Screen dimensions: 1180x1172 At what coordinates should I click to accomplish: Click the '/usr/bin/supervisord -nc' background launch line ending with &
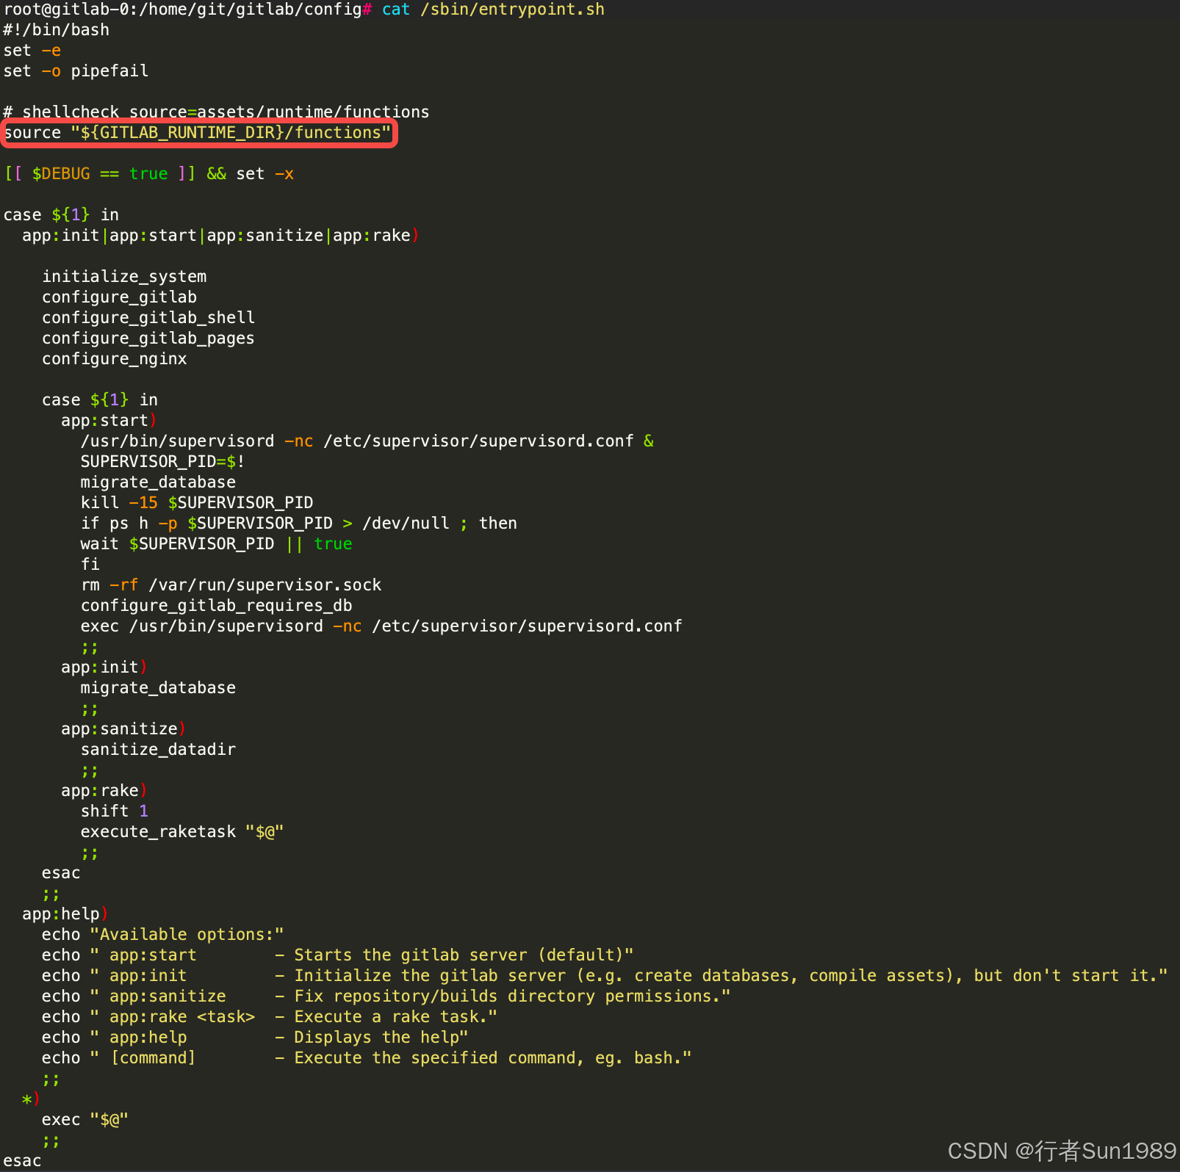coord(367,441)
